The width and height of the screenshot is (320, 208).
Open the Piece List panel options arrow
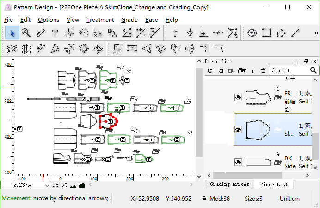tap(297, 61)
